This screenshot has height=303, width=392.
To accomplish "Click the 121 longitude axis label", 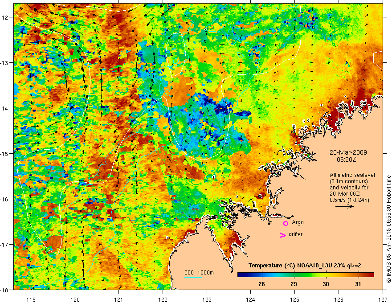I will coord(119,299).
